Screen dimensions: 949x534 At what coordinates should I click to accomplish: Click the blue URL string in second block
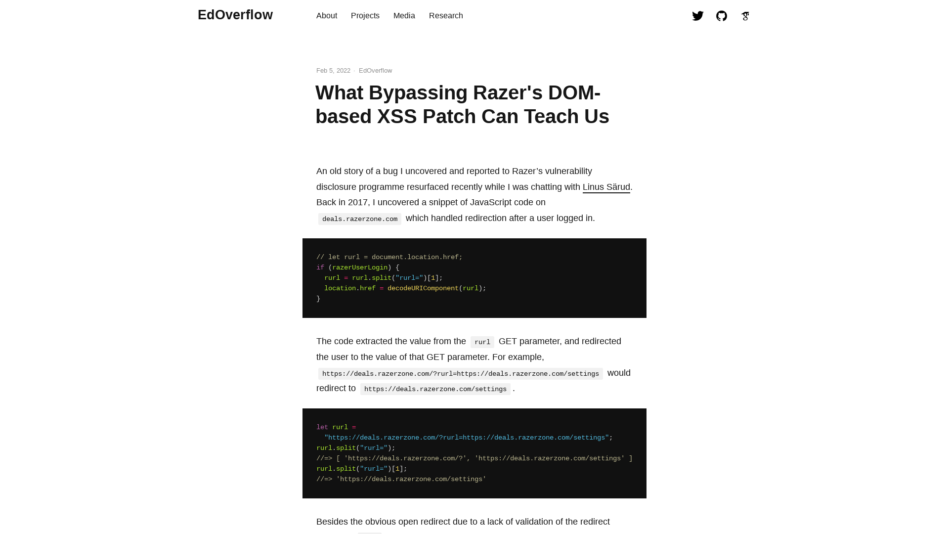[x=467, y=438]
